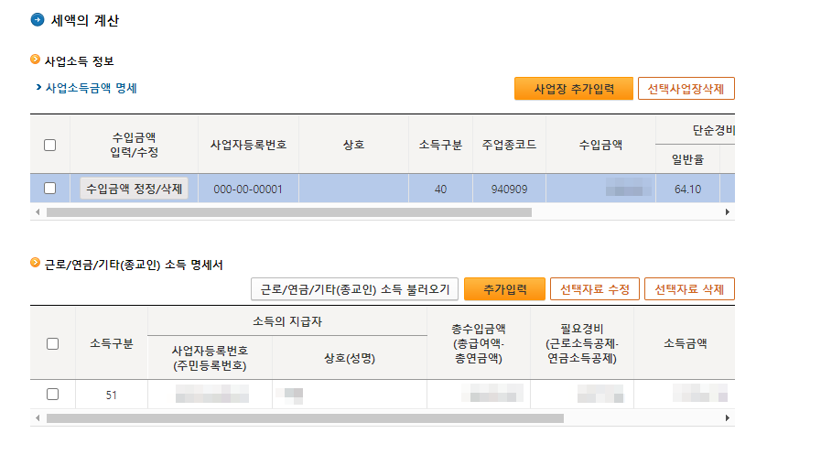Screen dimensions: 821x455
Task: Check the checkbox for 소득구분 51 row
Action: pos(52,395)
